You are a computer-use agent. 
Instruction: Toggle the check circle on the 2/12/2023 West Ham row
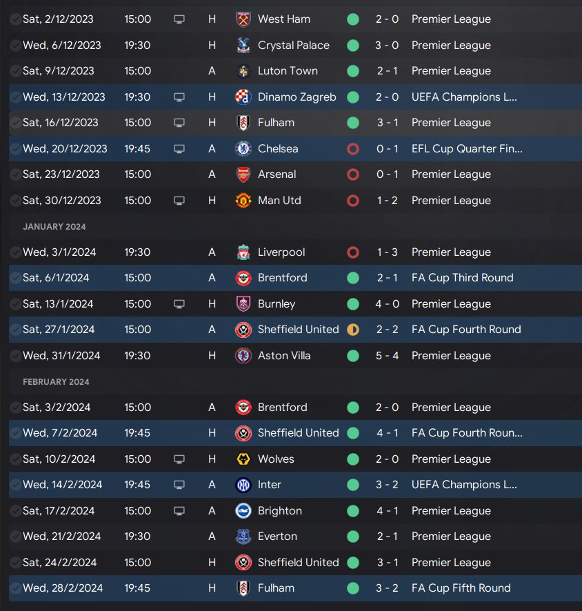click(15, 19)
